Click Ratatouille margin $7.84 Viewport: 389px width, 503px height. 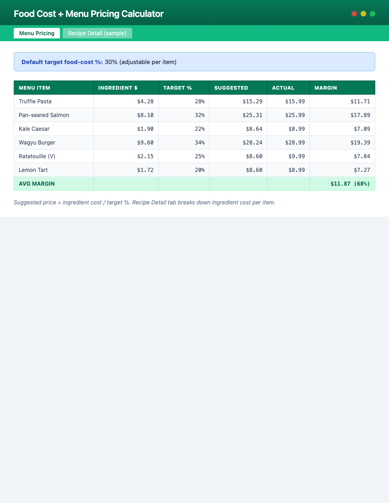tap(362, 156)
